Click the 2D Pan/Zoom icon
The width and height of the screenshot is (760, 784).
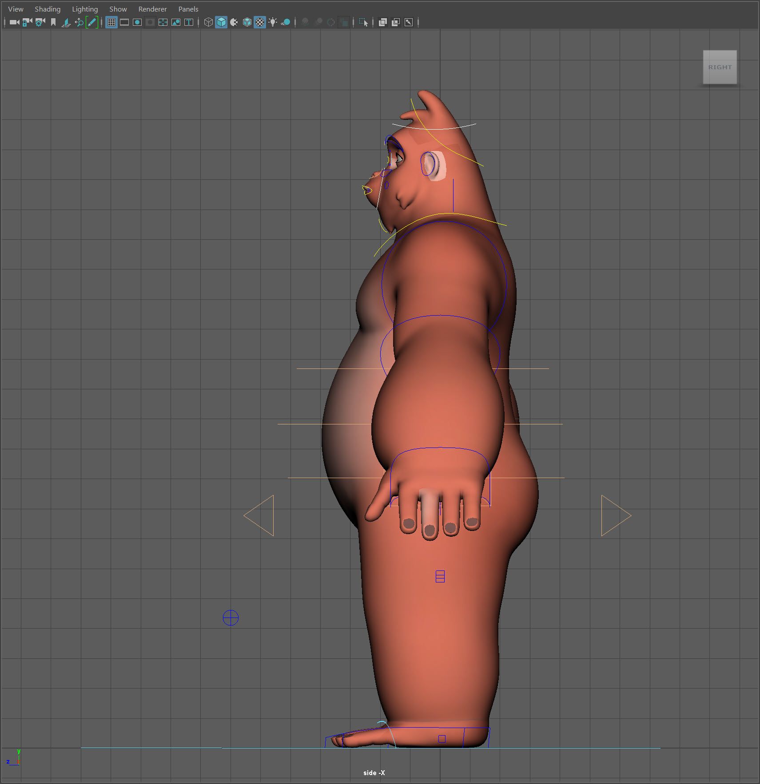79,22
